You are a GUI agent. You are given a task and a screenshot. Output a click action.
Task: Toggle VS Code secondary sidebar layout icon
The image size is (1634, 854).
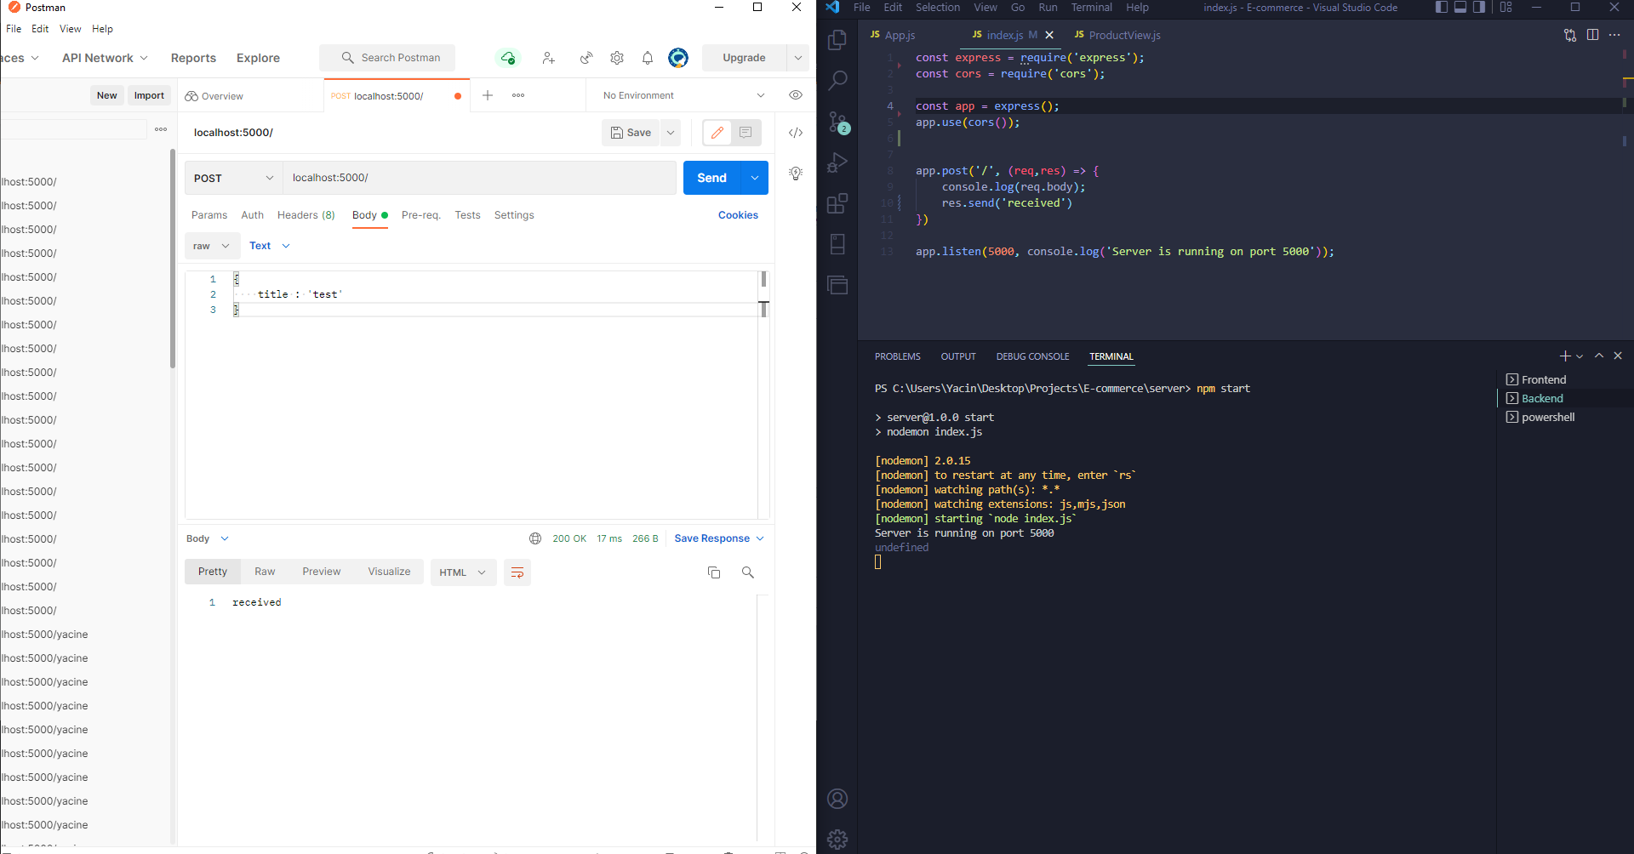pyautogui.click(x=1479, y=8)
